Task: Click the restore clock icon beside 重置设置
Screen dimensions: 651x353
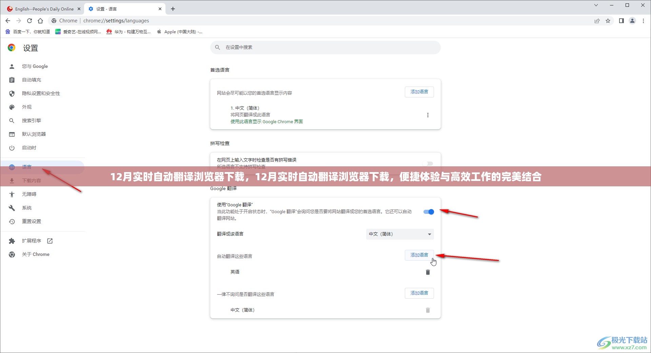Action: pos(12,221)
